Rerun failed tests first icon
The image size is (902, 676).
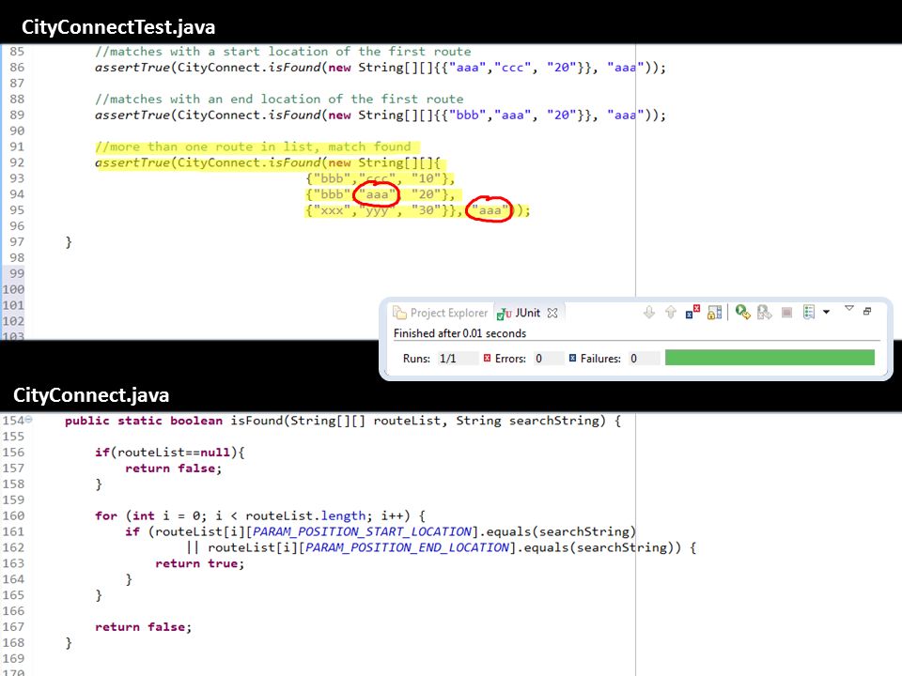pyautogui.click(x=765, y=312)
